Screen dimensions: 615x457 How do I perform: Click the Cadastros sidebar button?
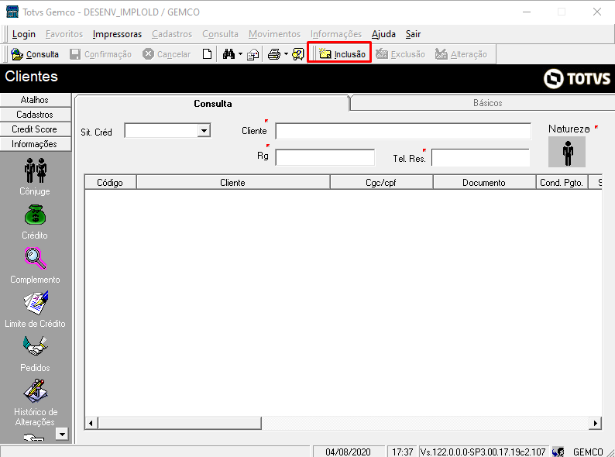[x=36, y=115]
